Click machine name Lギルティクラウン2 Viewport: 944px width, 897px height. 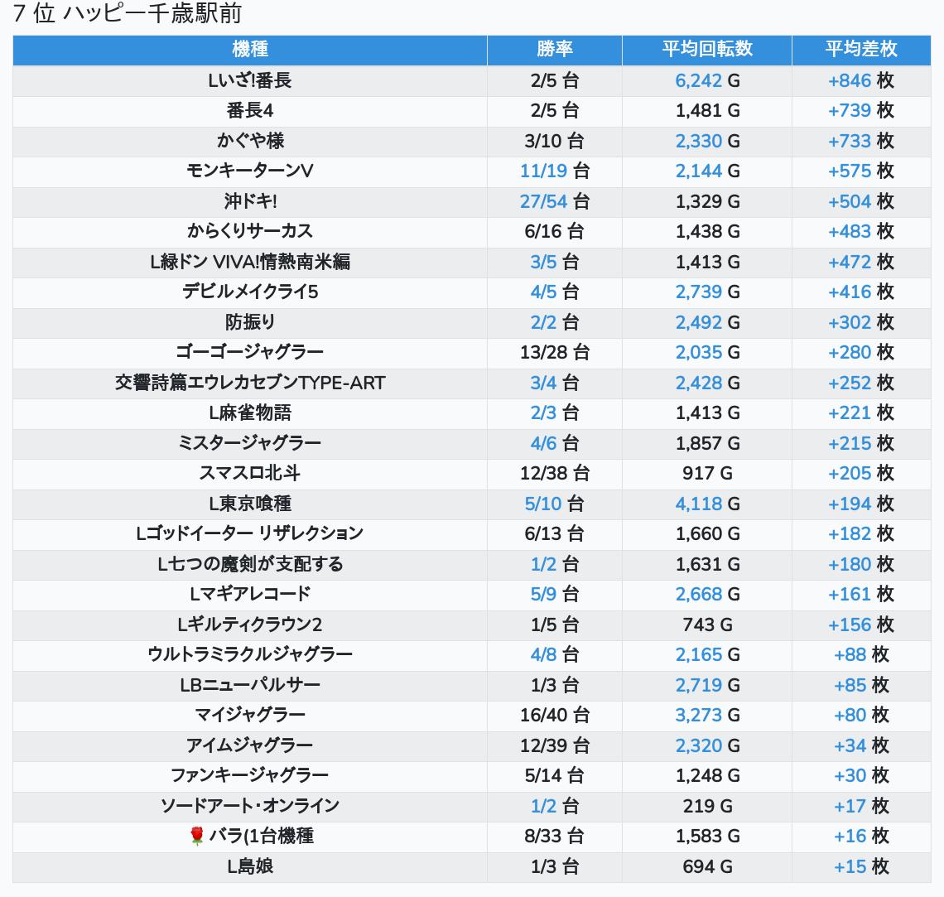(250, 625)
